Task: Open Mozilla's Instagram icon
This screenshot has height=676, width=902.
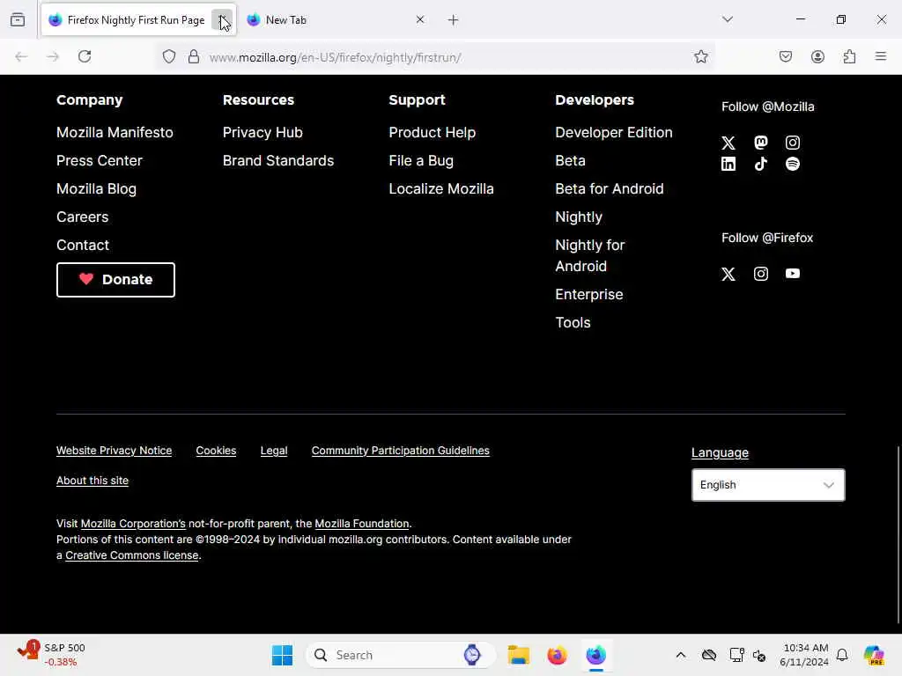Action: pos(793,143)
